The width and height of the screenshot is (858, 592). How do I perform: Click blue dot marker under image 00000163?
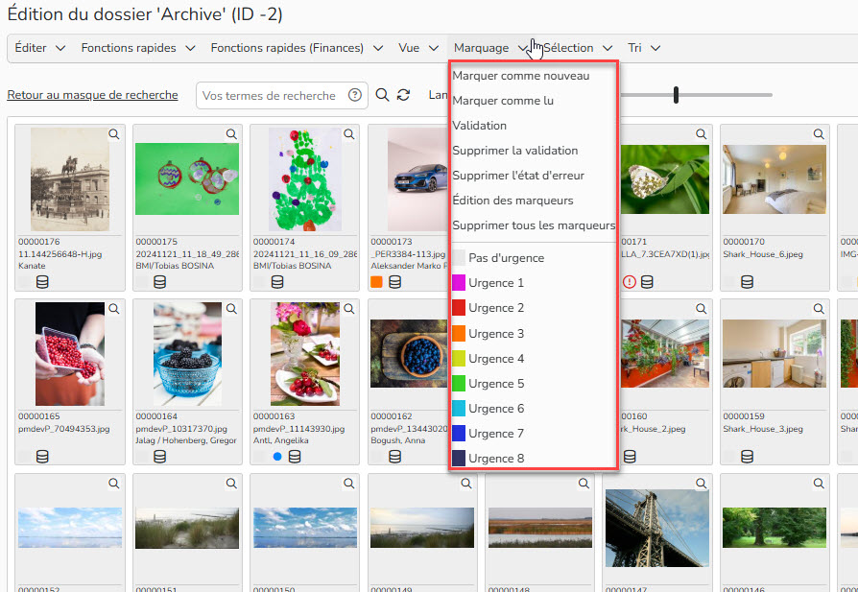click(277, 457)
